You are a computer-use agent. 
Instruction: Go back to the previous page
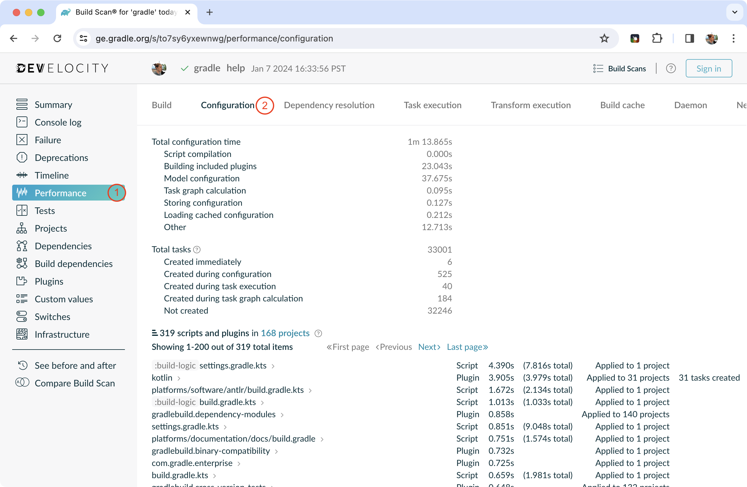click(13, 38)
